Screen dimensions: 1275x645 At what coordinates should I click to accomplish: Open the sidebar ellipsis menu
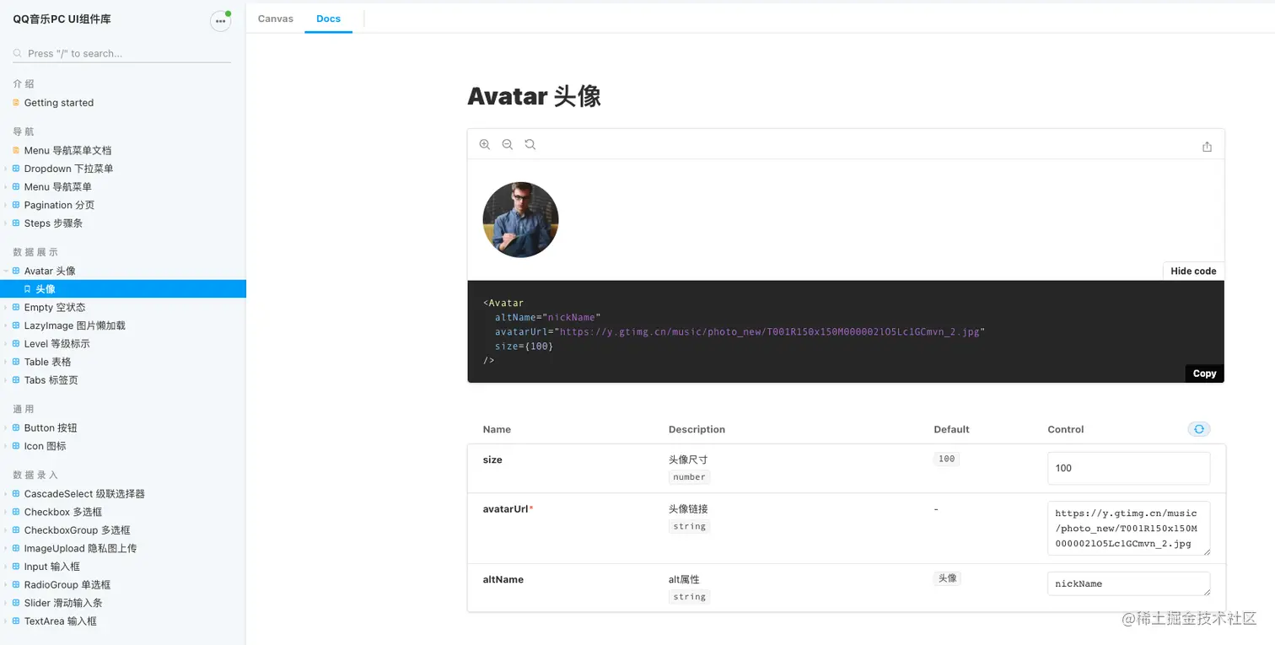click(x=220, y=21)
